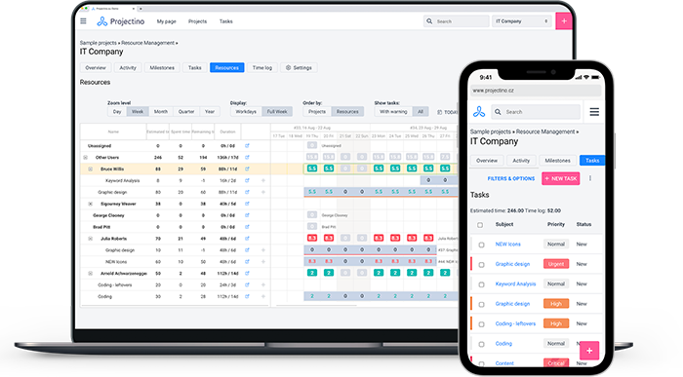Viewport: 683px width, 377px height.
Task: Click the Projectino logo icon on phone
Action: click(479, 112)
